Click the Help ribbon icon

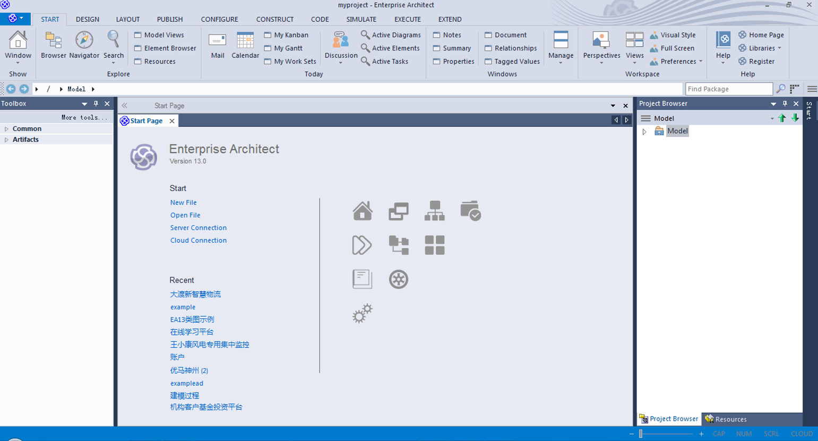click(x=723, y=41)
